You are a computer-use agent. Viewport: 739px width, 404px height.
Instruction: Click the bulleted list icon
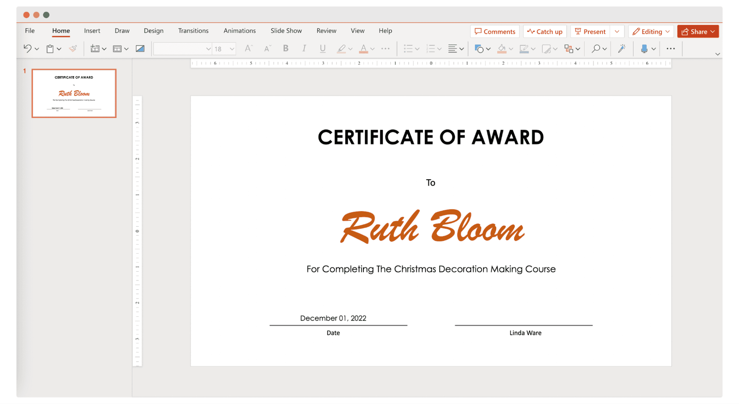click(408, 48)
